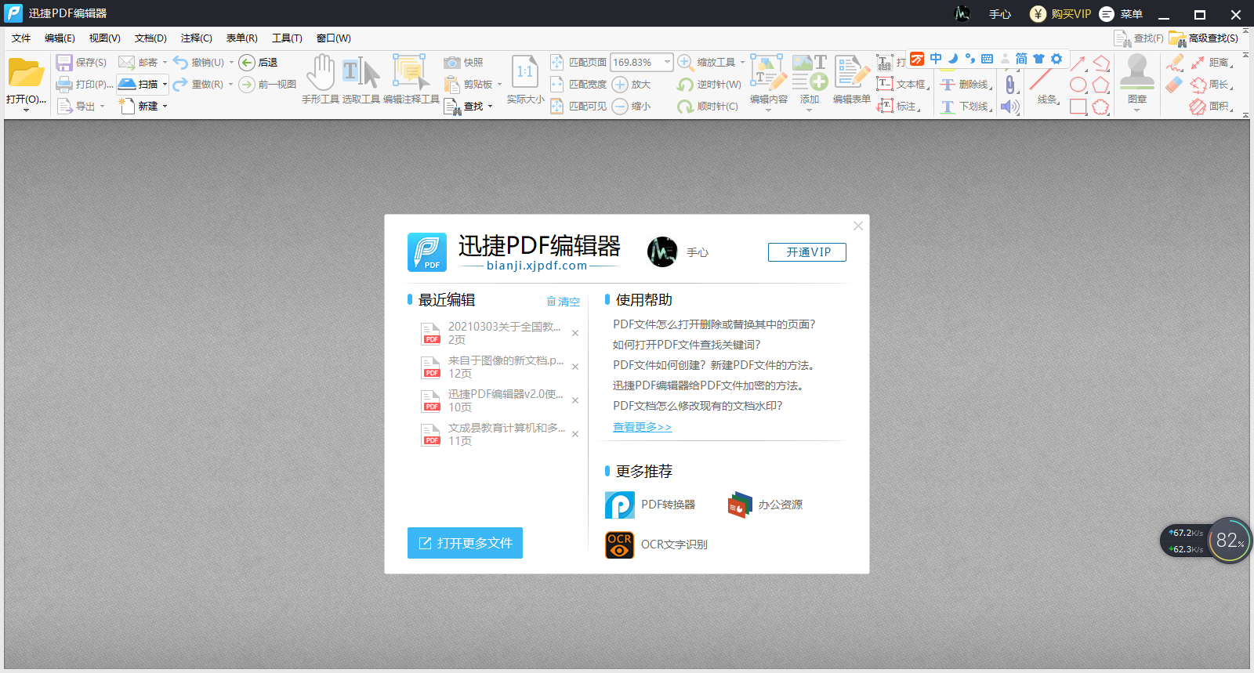Fit page with 匹配页面
1254x673 pixels.
click(578, 63)
